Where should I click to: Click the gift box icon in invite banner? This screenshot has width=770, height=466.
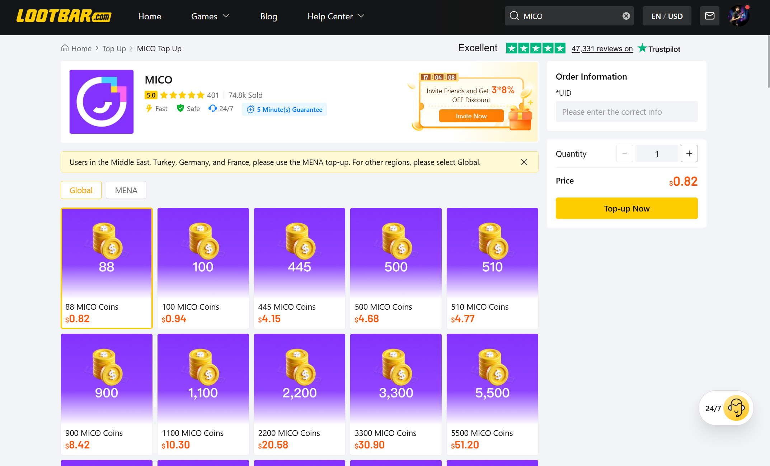520,118
